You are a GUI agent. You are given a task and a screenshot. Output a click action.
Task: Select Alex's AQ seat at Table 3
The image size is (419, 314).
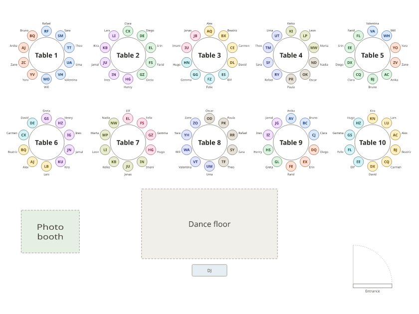[x=209, y=31]
